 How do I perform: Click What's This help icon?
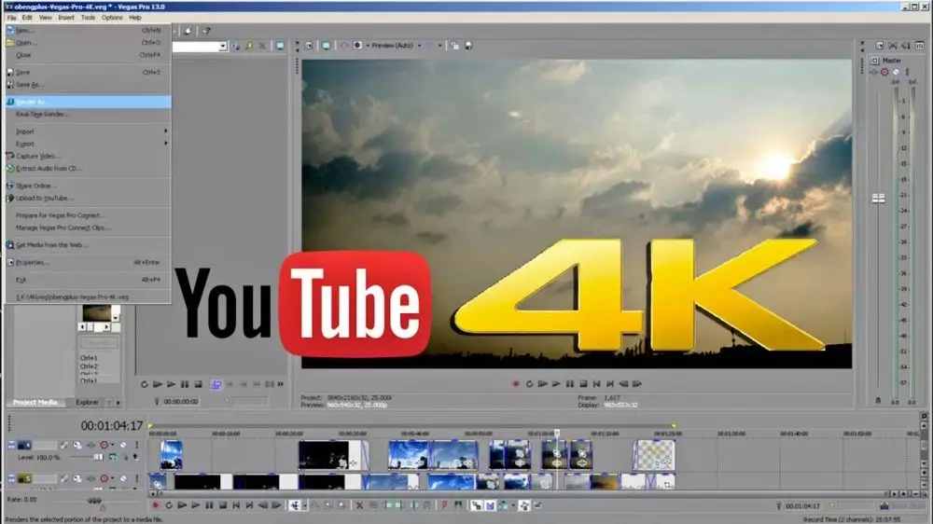(206, 31)
